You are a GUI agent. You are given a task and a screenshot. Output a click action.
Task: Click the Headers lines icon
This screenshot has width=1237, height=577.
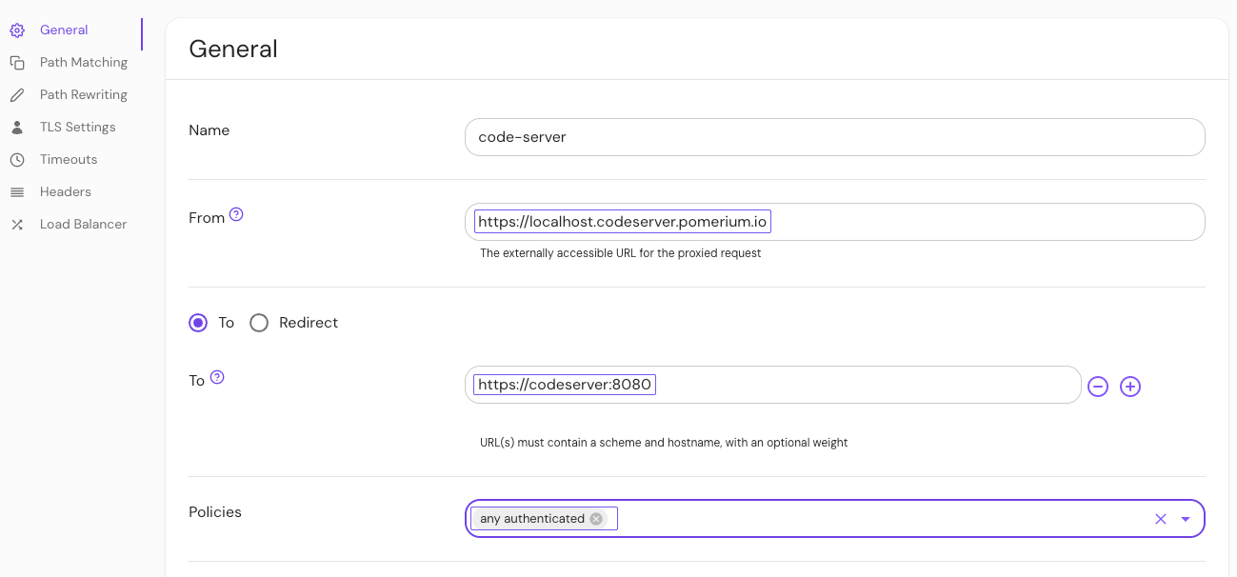point(17,192)
